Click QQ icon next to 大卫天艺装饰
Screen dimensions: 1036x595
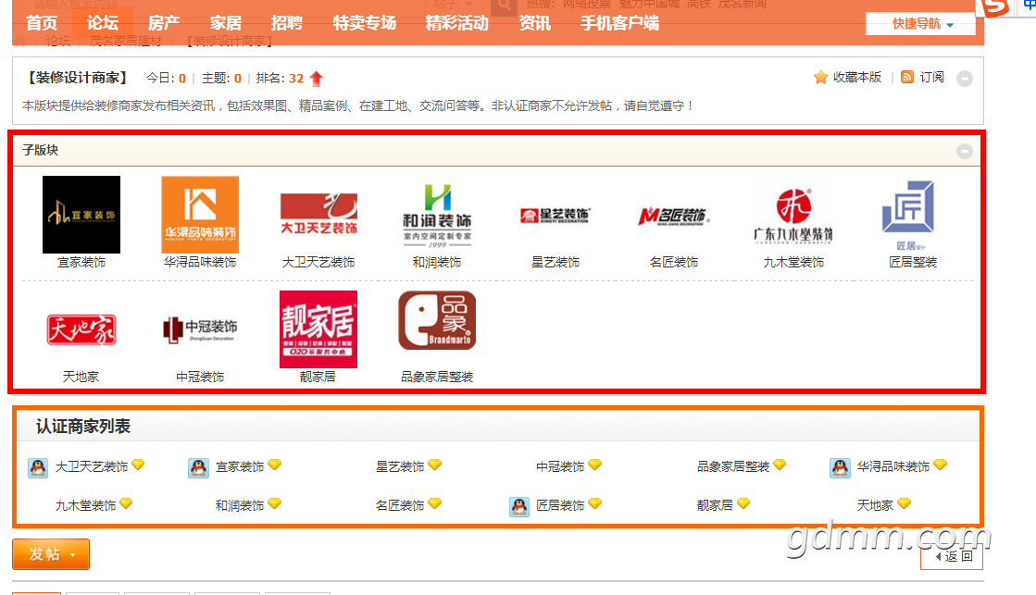[38, 467]
